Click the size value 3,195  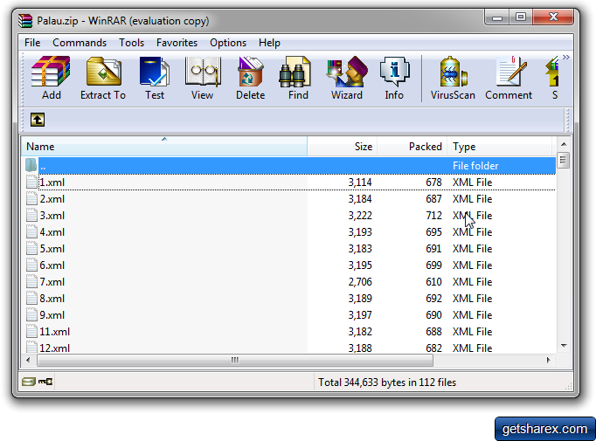(360, 265)
